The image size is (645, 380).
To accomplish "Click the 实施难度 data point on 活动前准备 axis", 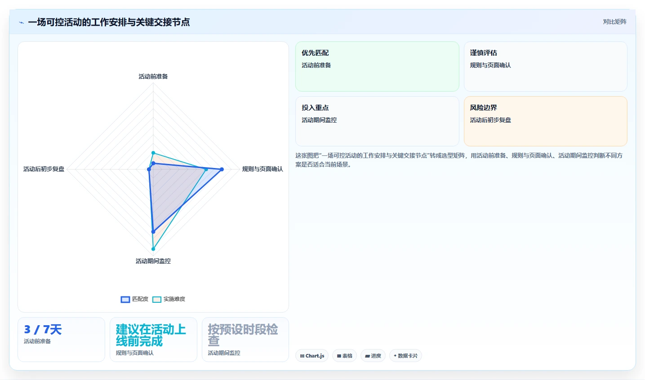I will (153, 153).
